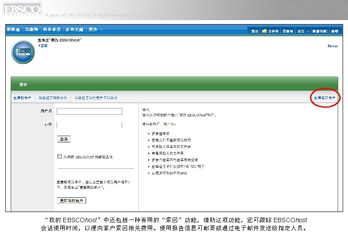Screen dimensions: 348x241
Task: Click the Demo link
Action: click(x=333, y=46)
